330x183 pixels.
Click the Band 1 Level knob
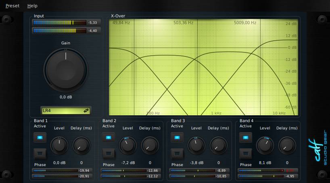(59, 146)
